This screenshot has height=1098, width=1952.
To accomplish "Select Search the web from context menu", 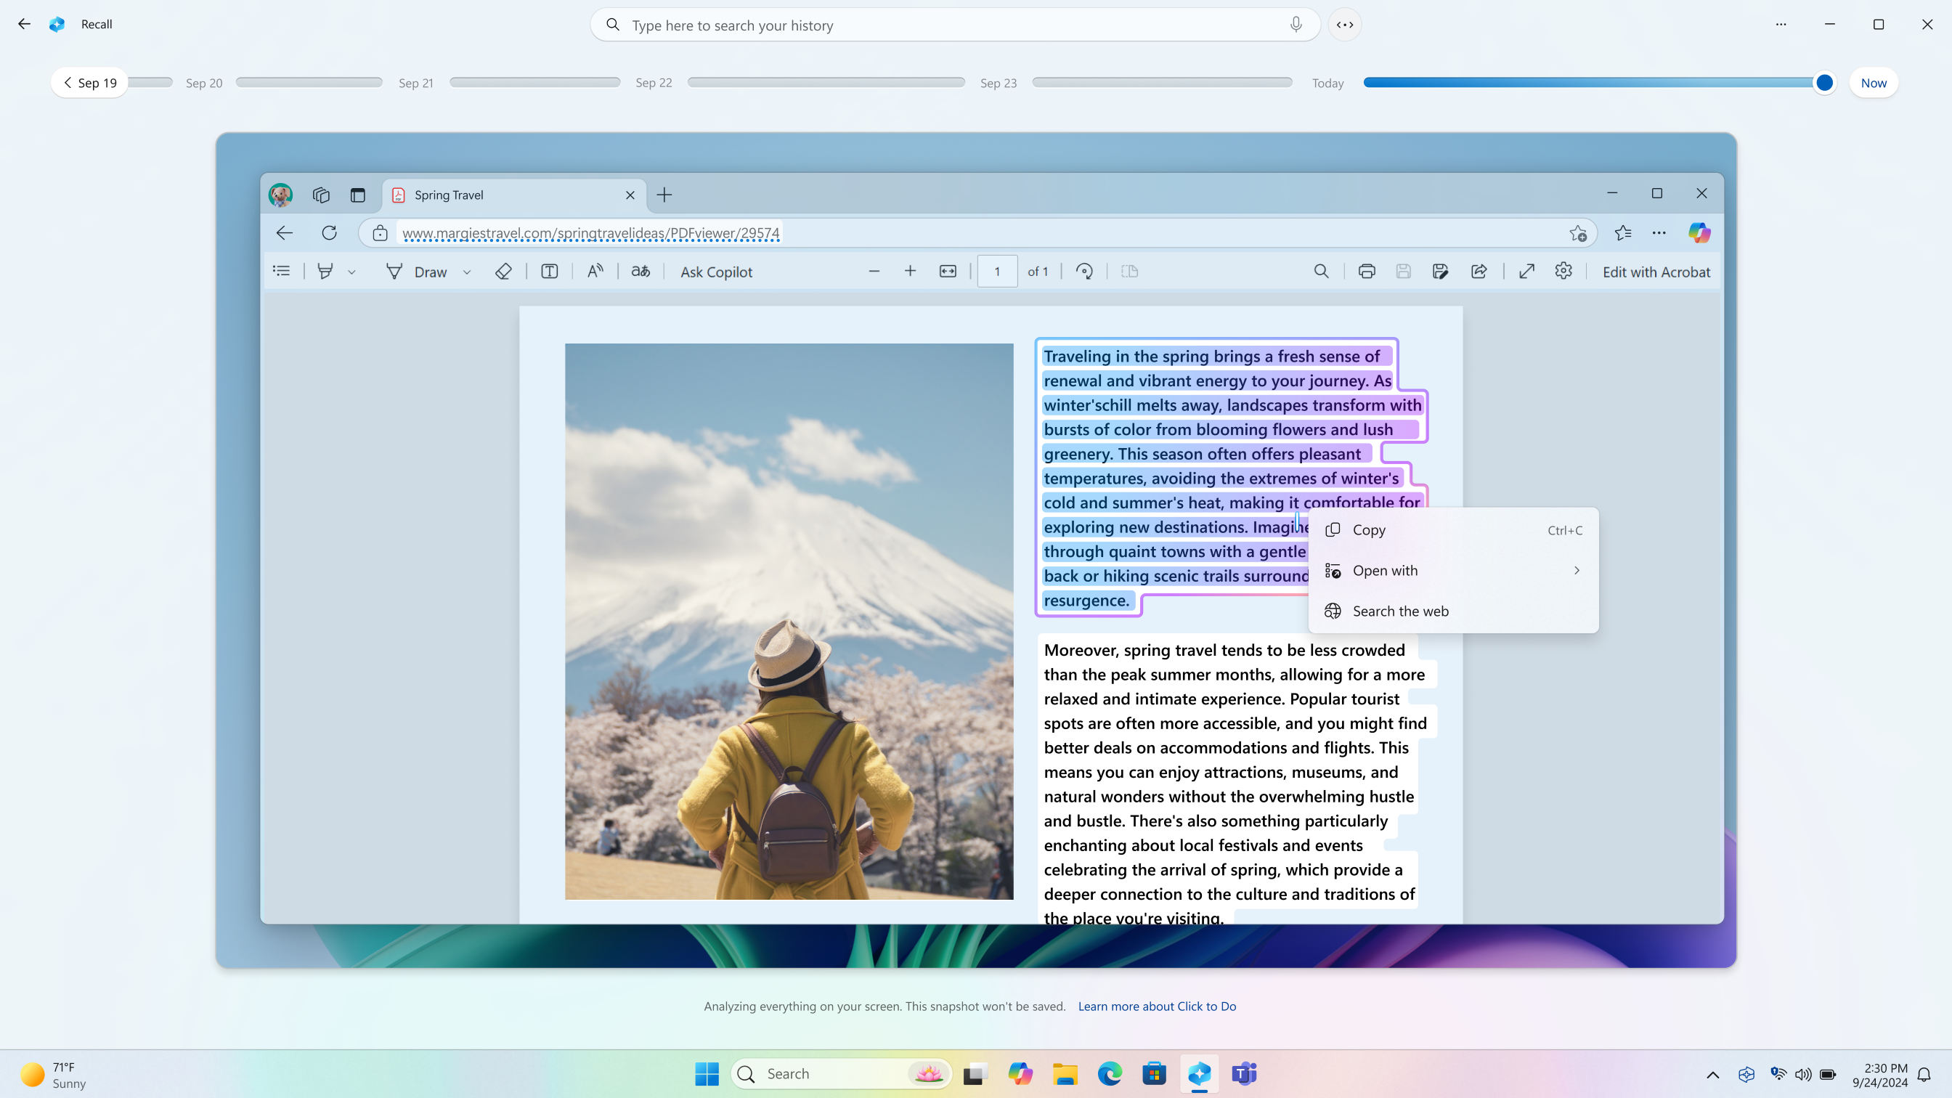I will [1399, 611].
